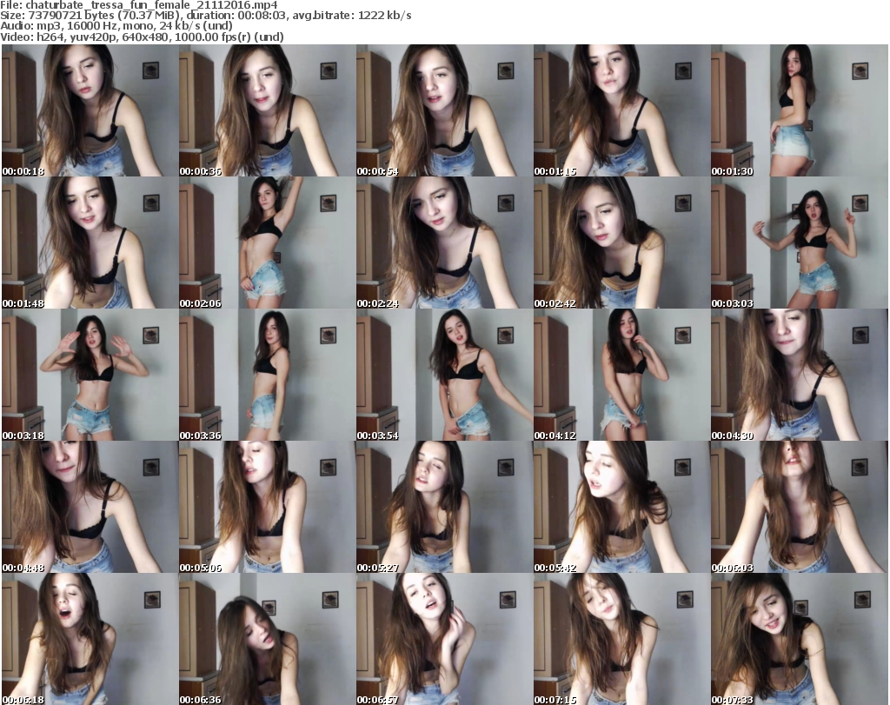890x705 pixels.
Task: Click the last frame at 00:07:33
Action: coord(799,639)
